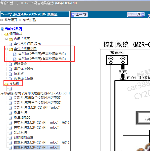This screenshot has width=150, height=151.
Task: Click page icon beside 燃油加热器
Action: [10, 118]
